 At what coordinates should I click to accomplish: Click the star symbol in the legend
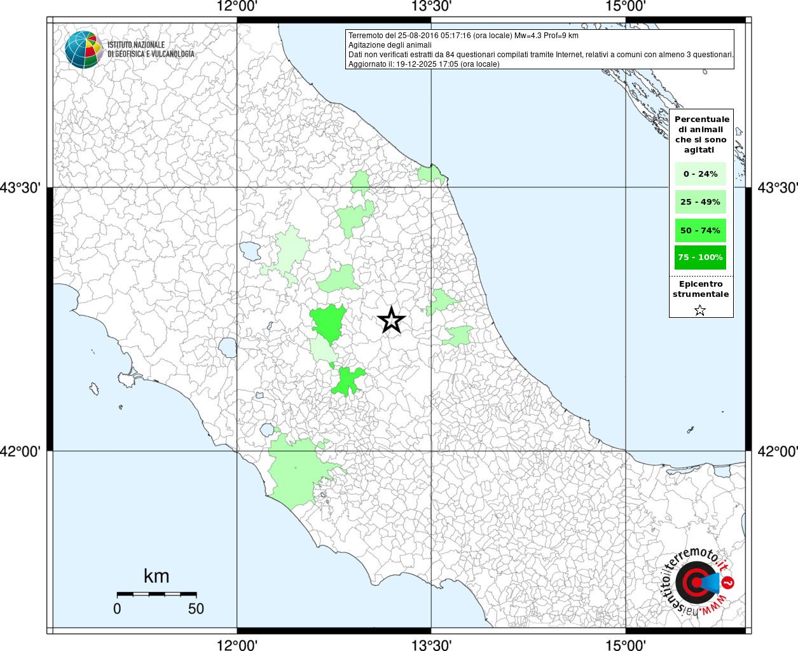point(700,310)
